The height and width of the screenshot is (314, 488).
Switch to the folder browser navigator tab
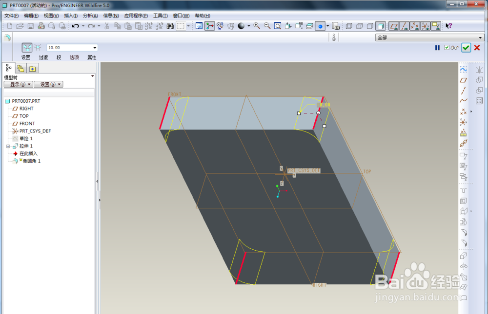click(x=20, y=68)
